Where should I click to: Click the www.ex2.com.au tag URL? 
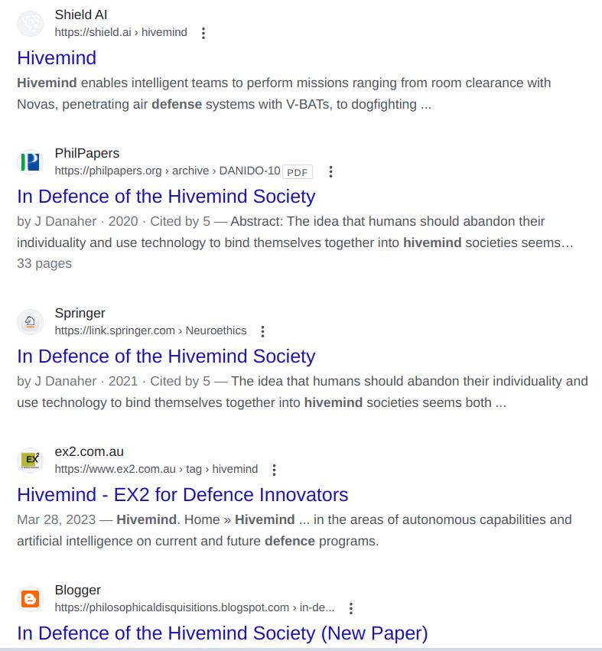156,470
